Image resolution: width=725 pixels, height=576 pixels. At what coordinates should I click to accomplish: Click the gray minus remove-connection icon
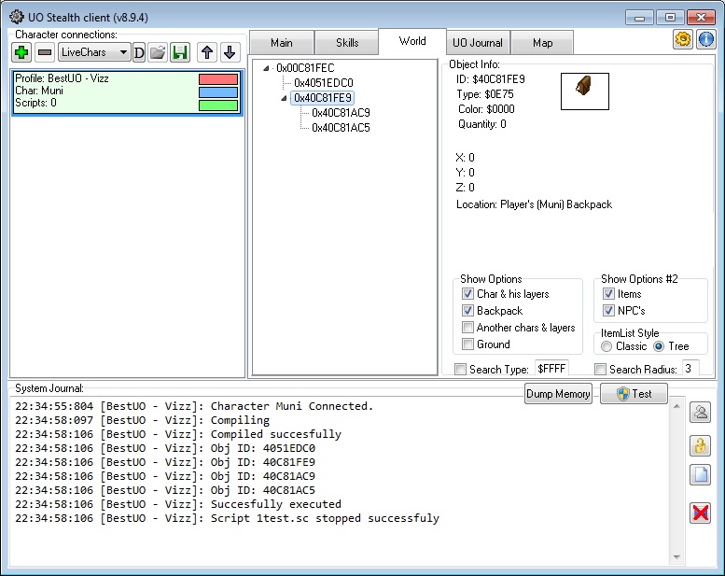click(45, 53)
